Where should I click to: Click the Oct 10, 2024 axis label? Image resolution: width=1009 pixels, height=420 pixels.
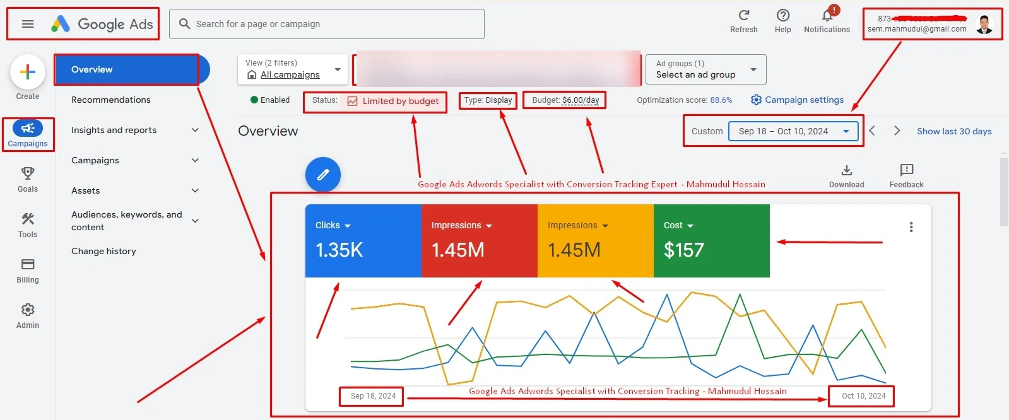click(x=864, y=396)
